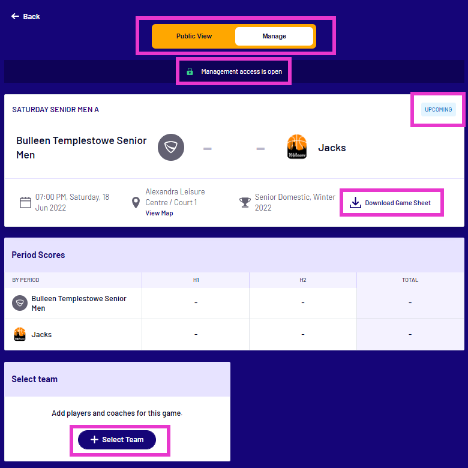This screenshot has height=468, width=468.
Task: Click the Back arrow icon
Action: (15, 16)
